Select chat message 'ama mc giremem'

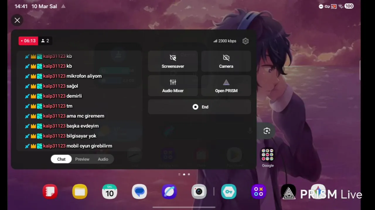click(x=85, y=116)
